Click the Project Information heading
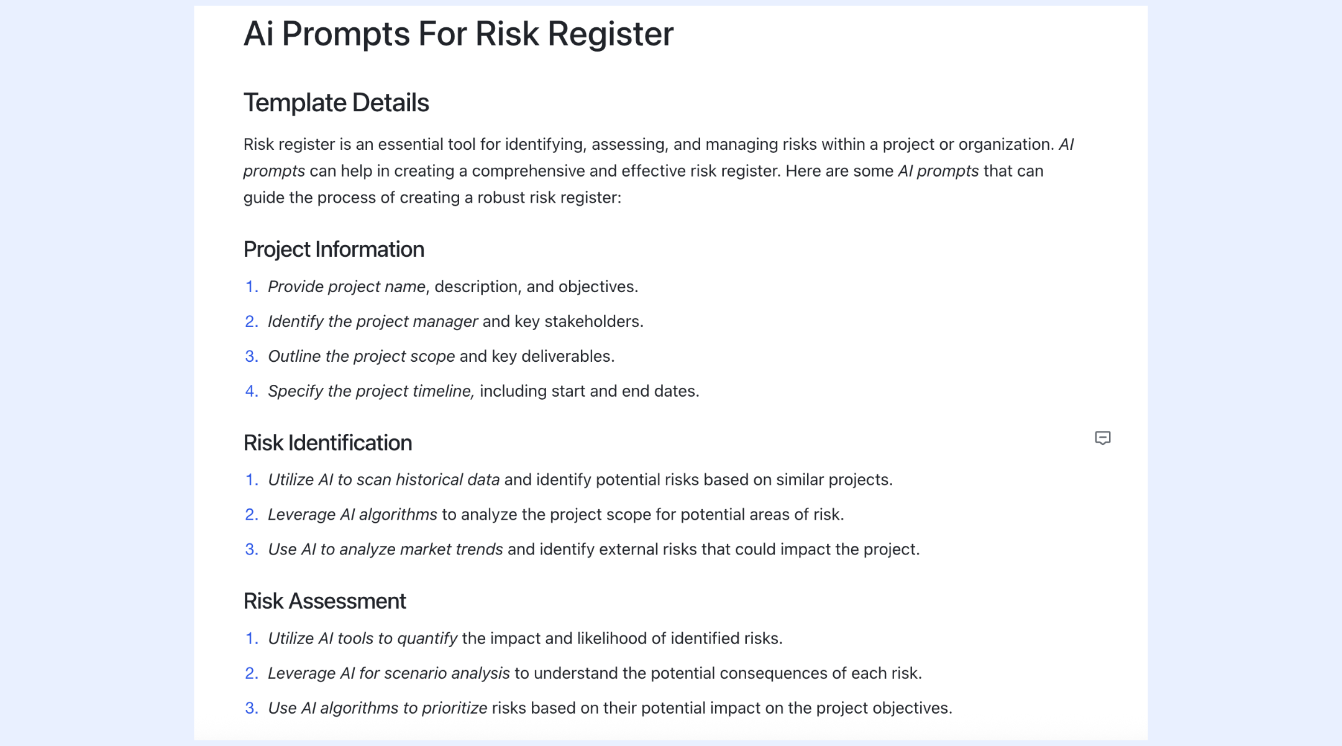1342x746 pixels. coord(334,249)
